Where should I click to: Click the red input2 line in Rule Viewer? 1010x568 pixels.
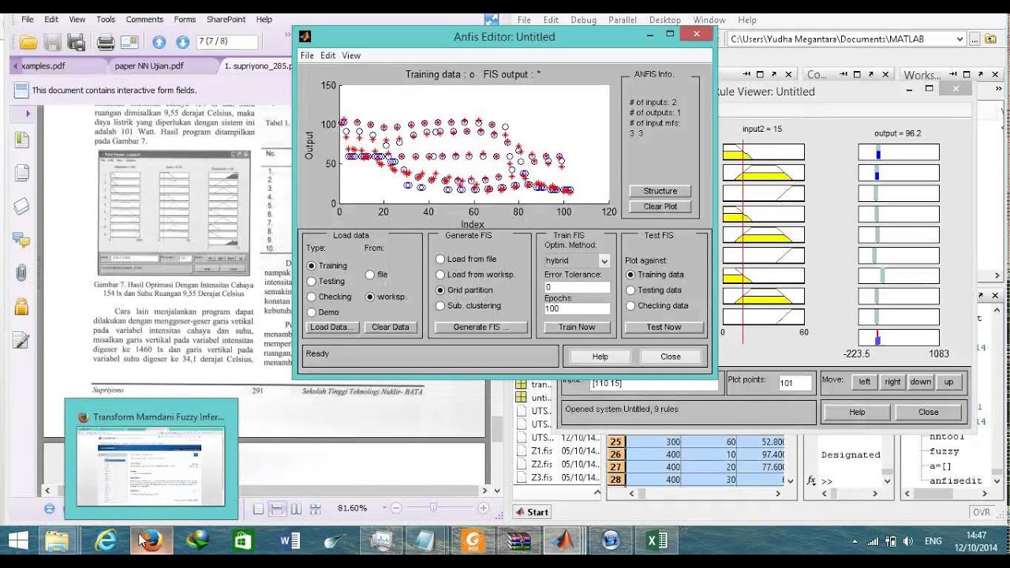point(743,241)
